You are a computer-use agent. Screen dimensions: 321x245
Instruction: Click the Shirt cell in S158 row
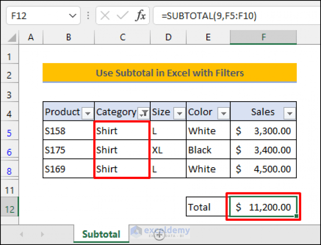pyautogui.click(x=122, y=131)
